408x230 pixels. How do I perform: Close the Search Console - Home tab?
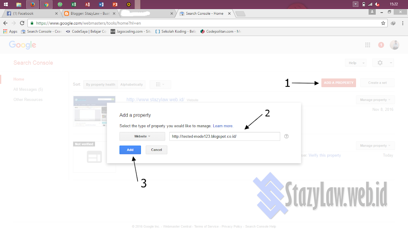coord(229,13)
